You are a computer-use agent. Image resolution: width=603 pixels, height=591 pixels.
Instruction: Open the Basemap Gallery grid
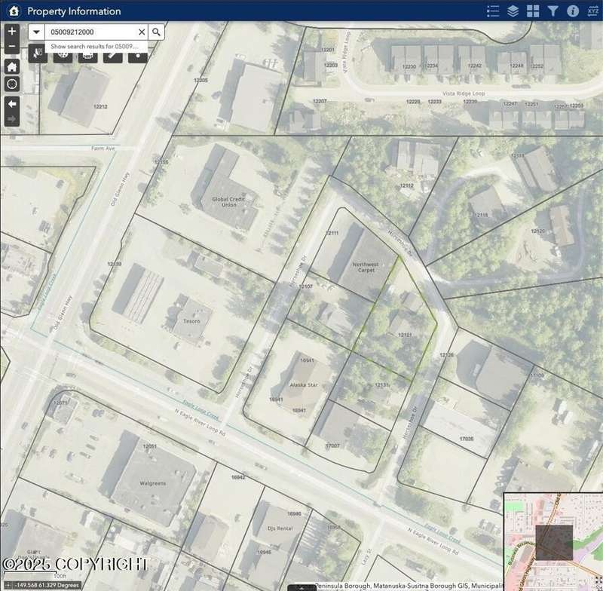click(533, 11)
